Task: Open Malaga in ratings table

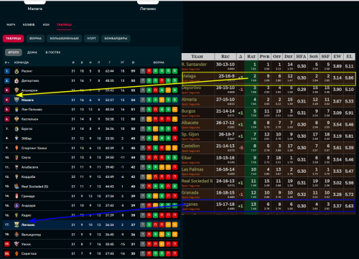Action: click(189, 76)
